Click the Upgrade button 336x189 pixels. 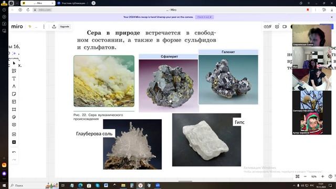[65, 27]
